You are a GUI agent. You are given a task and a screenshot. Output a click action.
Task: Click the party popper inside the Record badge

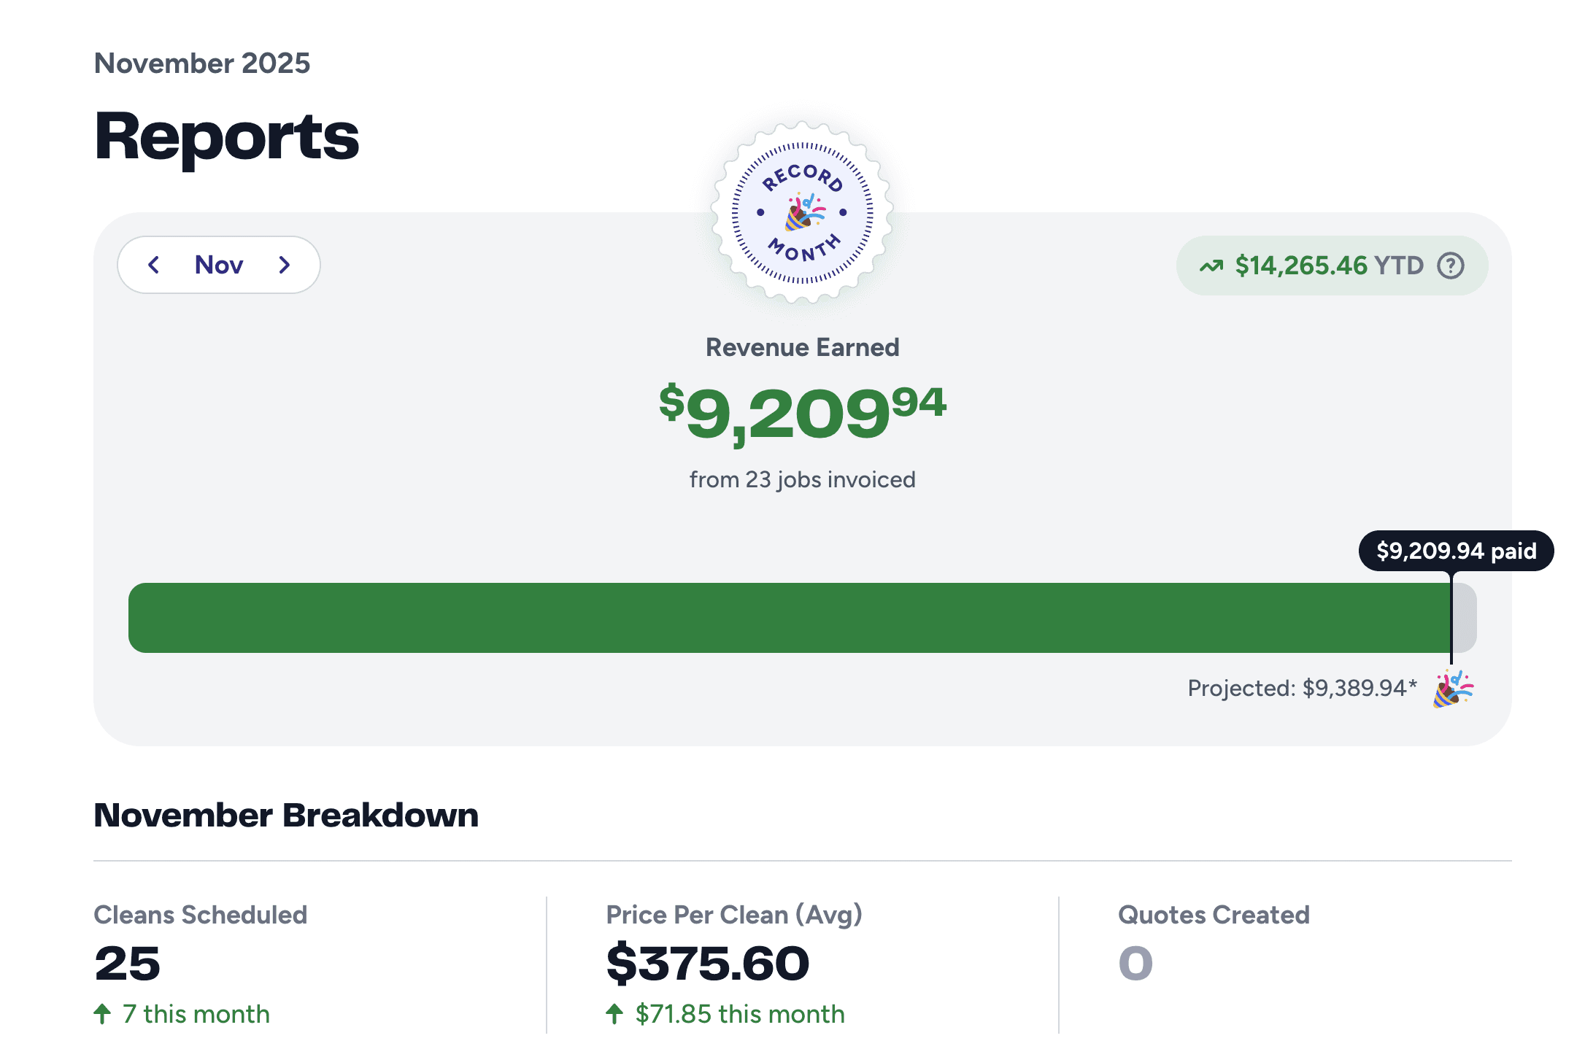(803, 212)
